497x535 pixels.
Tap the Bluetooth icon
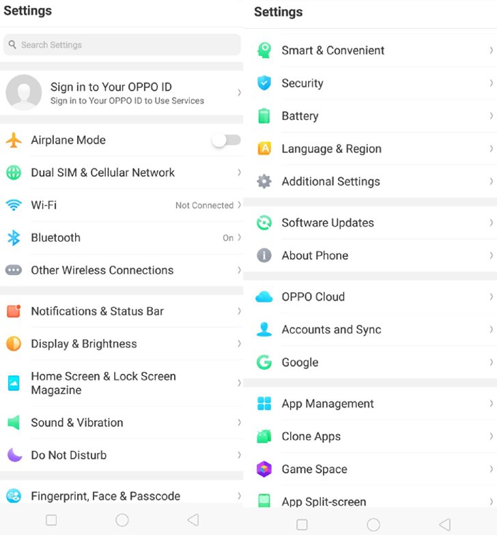[x=14, y=237]
